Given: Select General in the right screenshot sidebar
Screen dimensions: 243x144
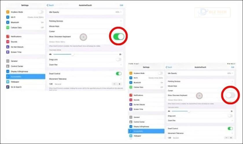Looking at the screenshot, I should pyautogui.click(x=146, y=118).
